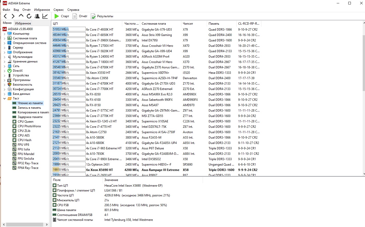
Task: Select the 6x Xeon X5690 HT result row
Action: [156, 170]
